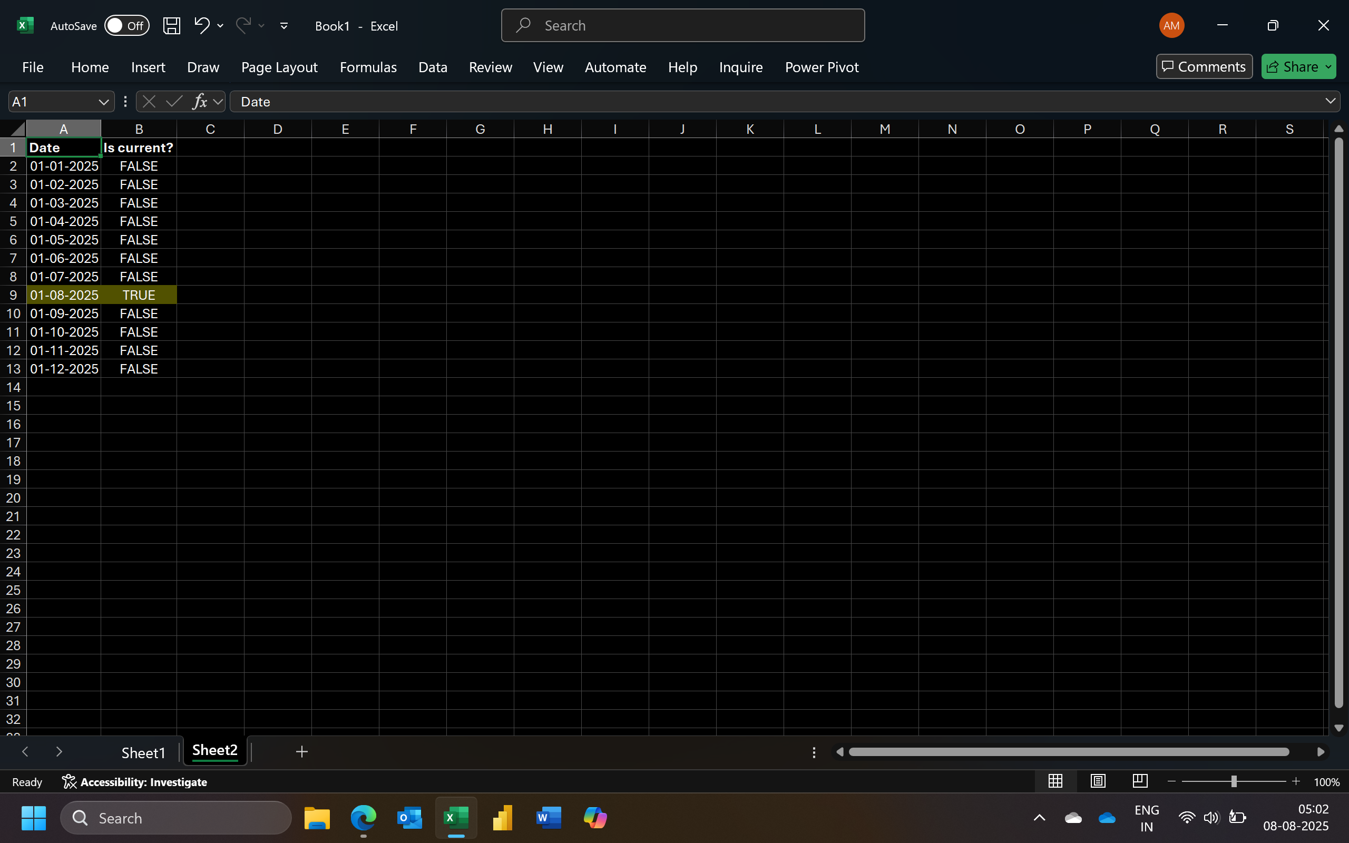Click the Comments button
Screen dimensions: 1349x843
click(1204, 67)
